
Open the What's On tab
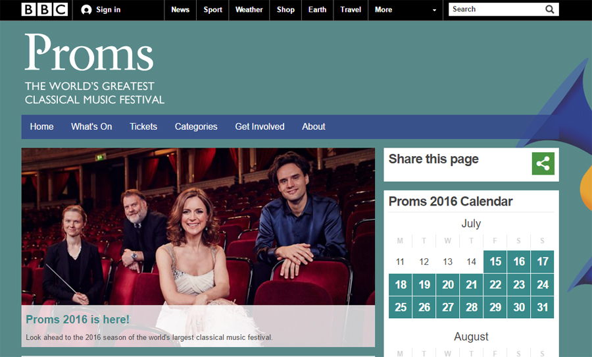coord(91,126)
